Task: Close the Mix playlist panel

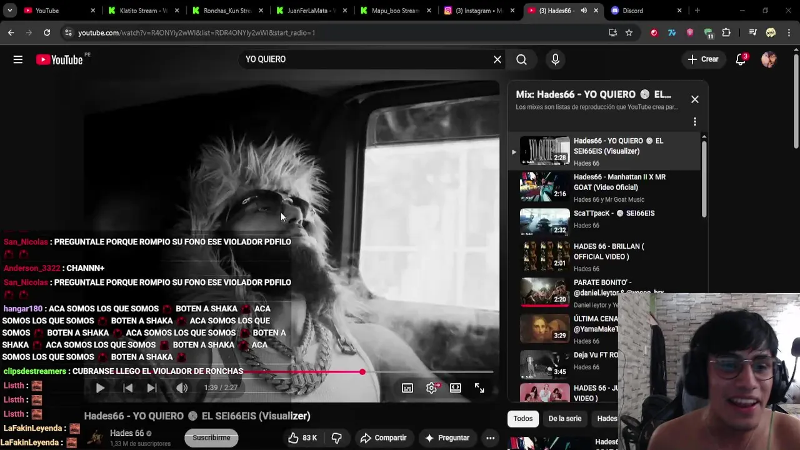Action: 694,99
